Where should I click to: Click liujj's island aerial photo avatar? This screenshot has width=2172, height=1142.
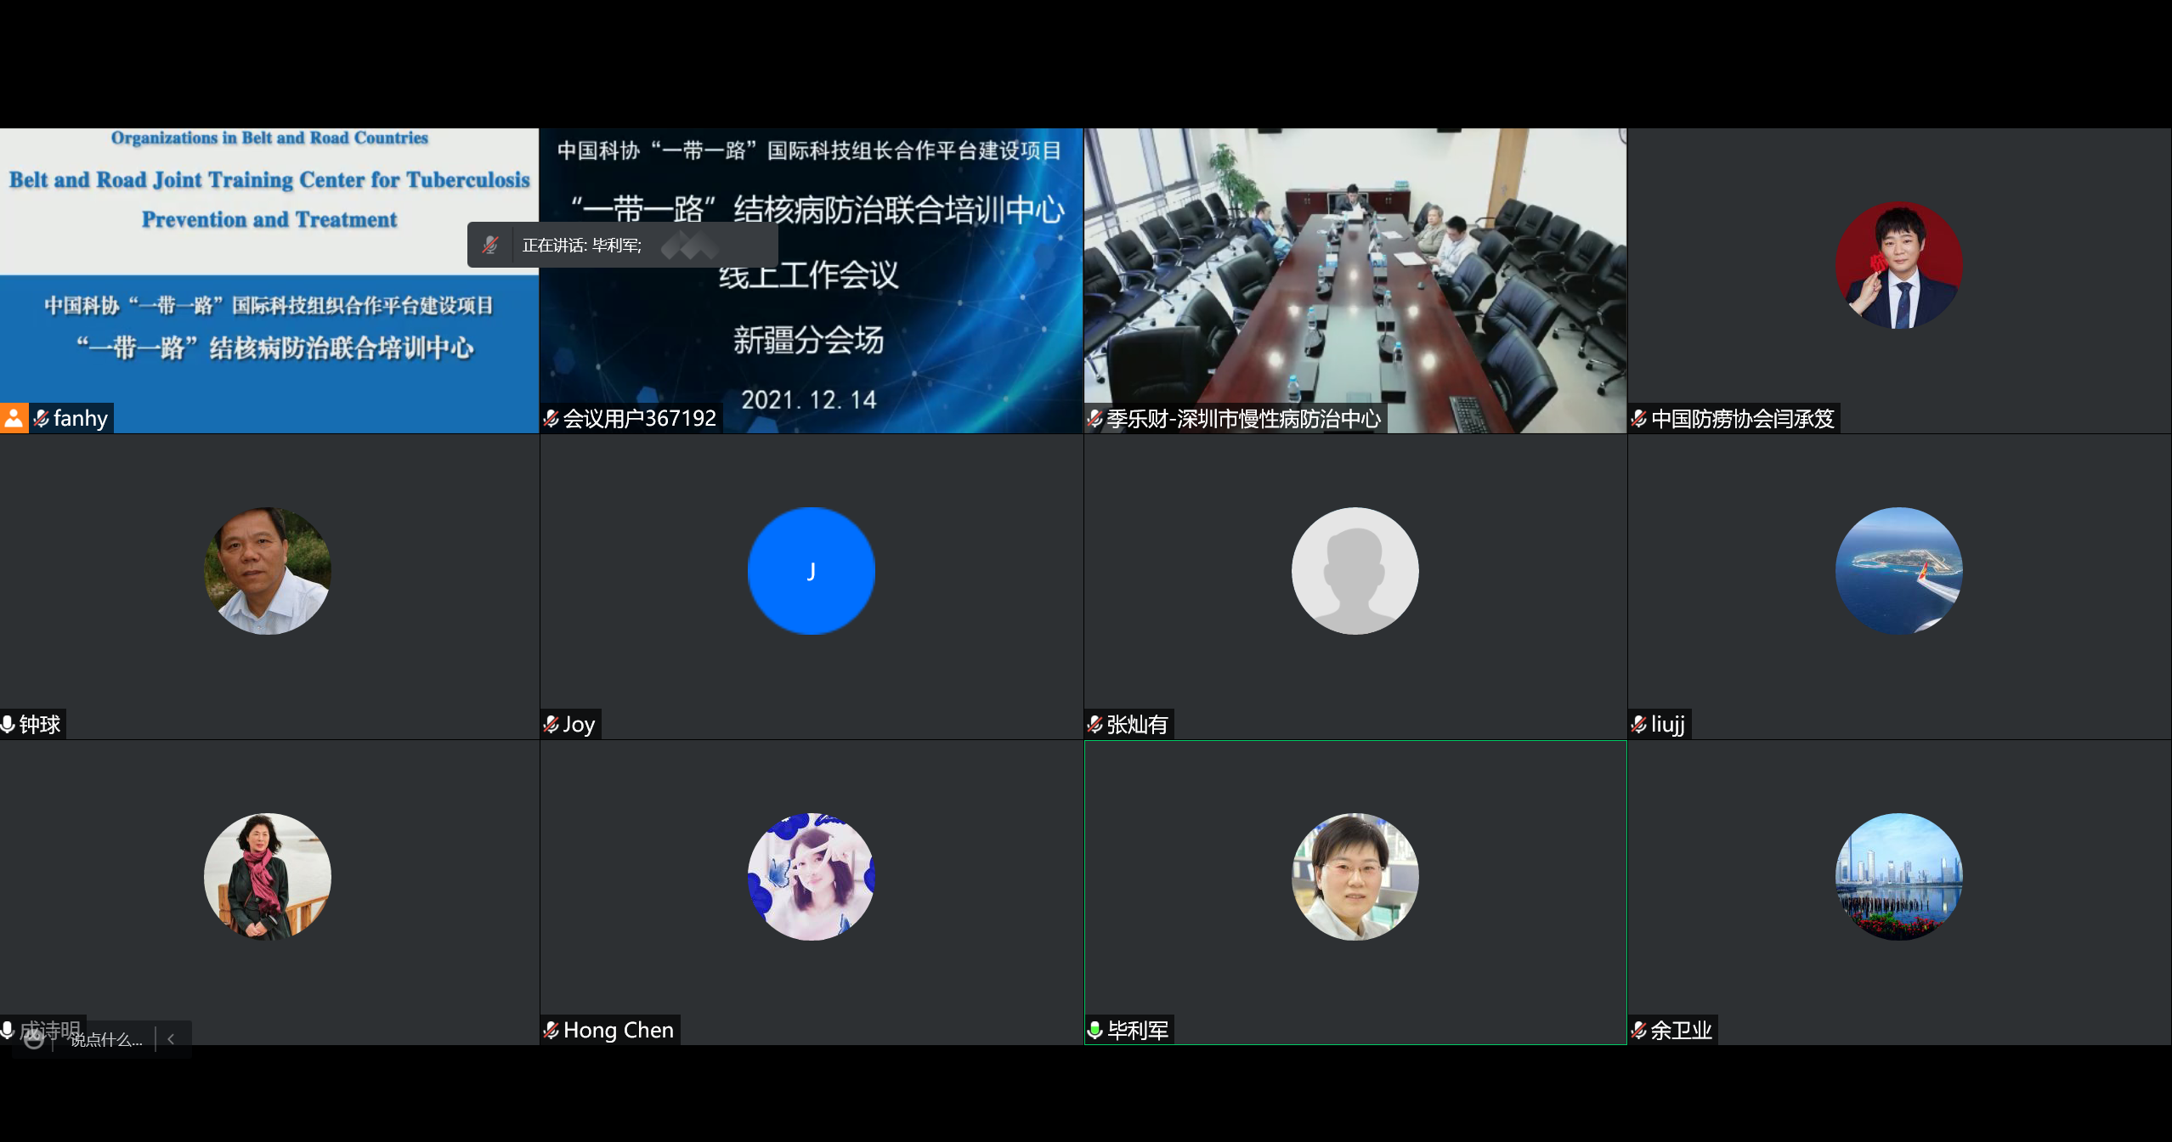(x=1899, y=571)
